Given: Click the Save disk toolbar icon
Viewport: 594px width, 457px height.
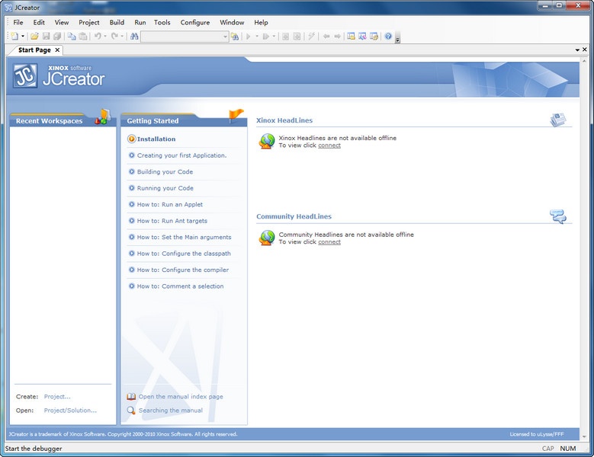Looking at the screenshot, I should tap(47, 37).
